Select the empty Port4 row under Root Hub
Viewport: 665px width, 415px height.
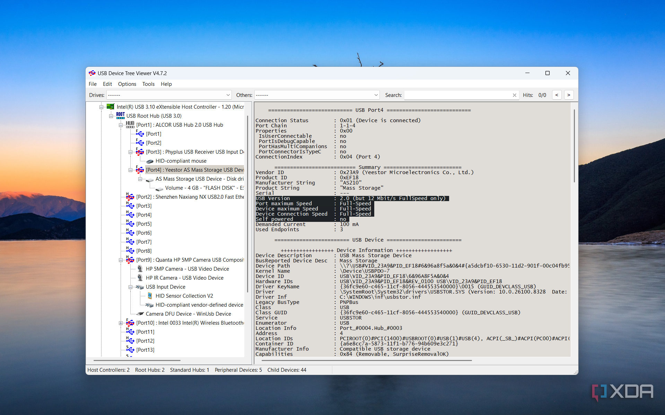pyautogui.click(x=144, y=215)
